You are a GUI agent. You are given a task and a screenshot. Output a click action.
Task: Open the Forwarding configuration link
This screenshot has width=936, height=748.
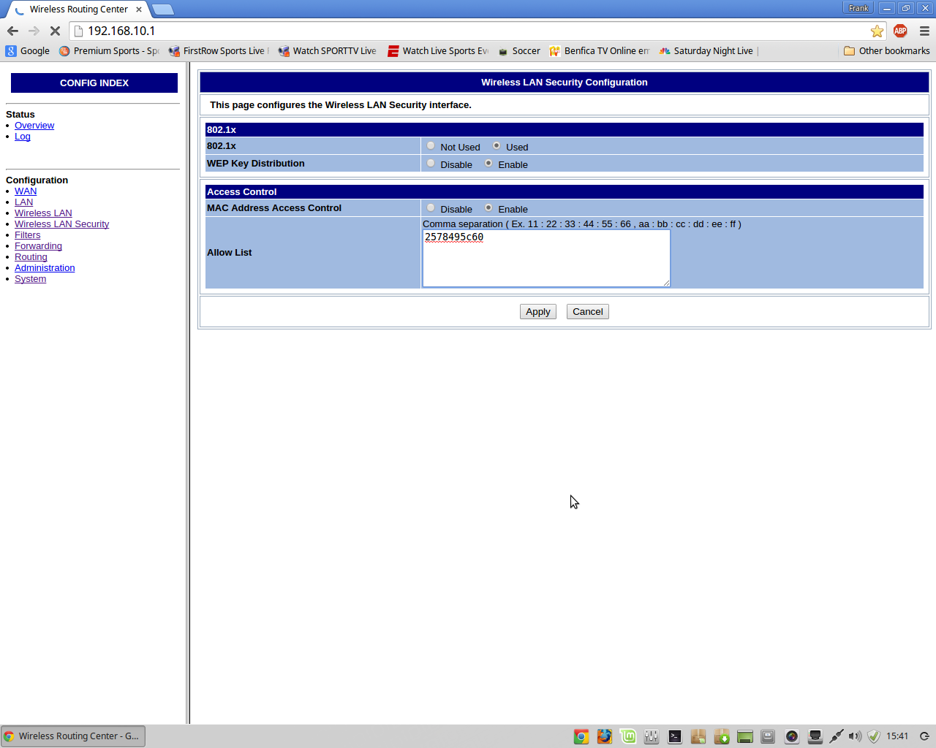(38, 246)
